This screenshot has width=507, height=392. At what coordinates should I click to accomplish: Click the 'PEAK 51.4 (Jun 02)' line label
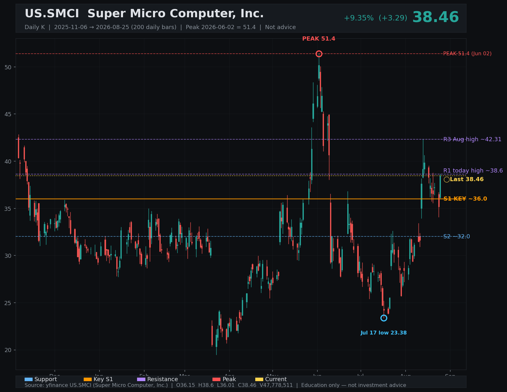[x=467, y=54]
